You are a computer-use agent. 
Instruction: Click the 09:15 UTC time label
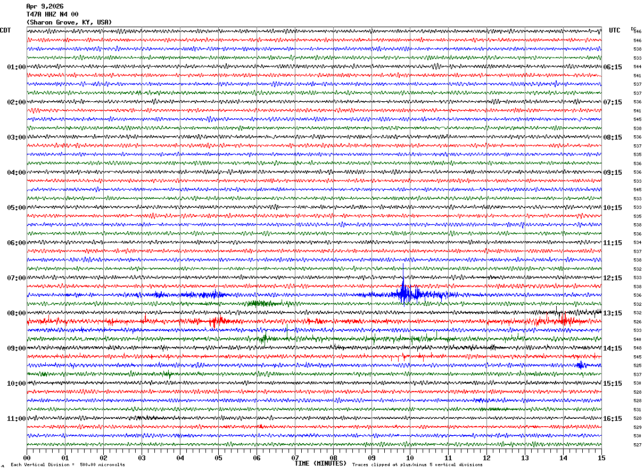pyautogui.click(x=613, y=173)
